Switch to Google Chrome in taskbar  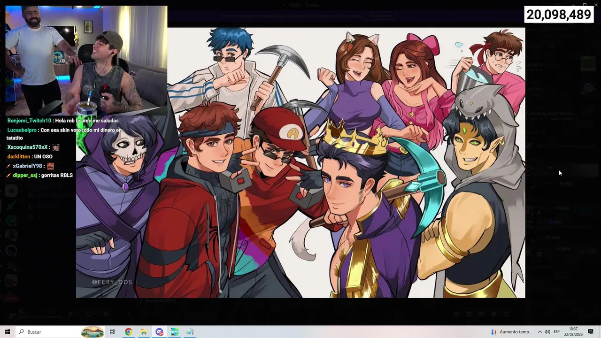128,332
